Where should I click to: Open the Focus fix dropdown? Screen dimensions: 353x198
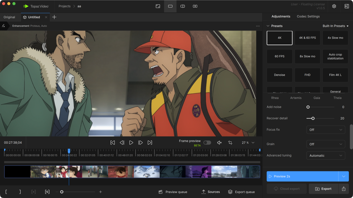tap(325, 130)
